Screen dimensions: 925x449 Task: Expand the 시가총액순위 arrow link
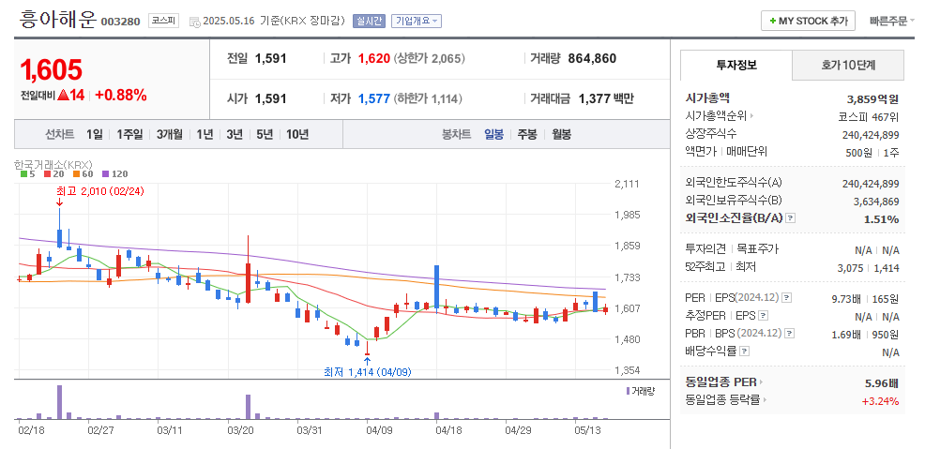pyautogui.click(x=720, y=115)
